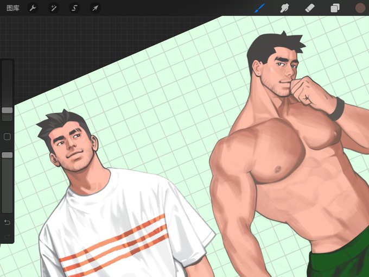Open the Adjustments magic wand menu

click(53, 8)
